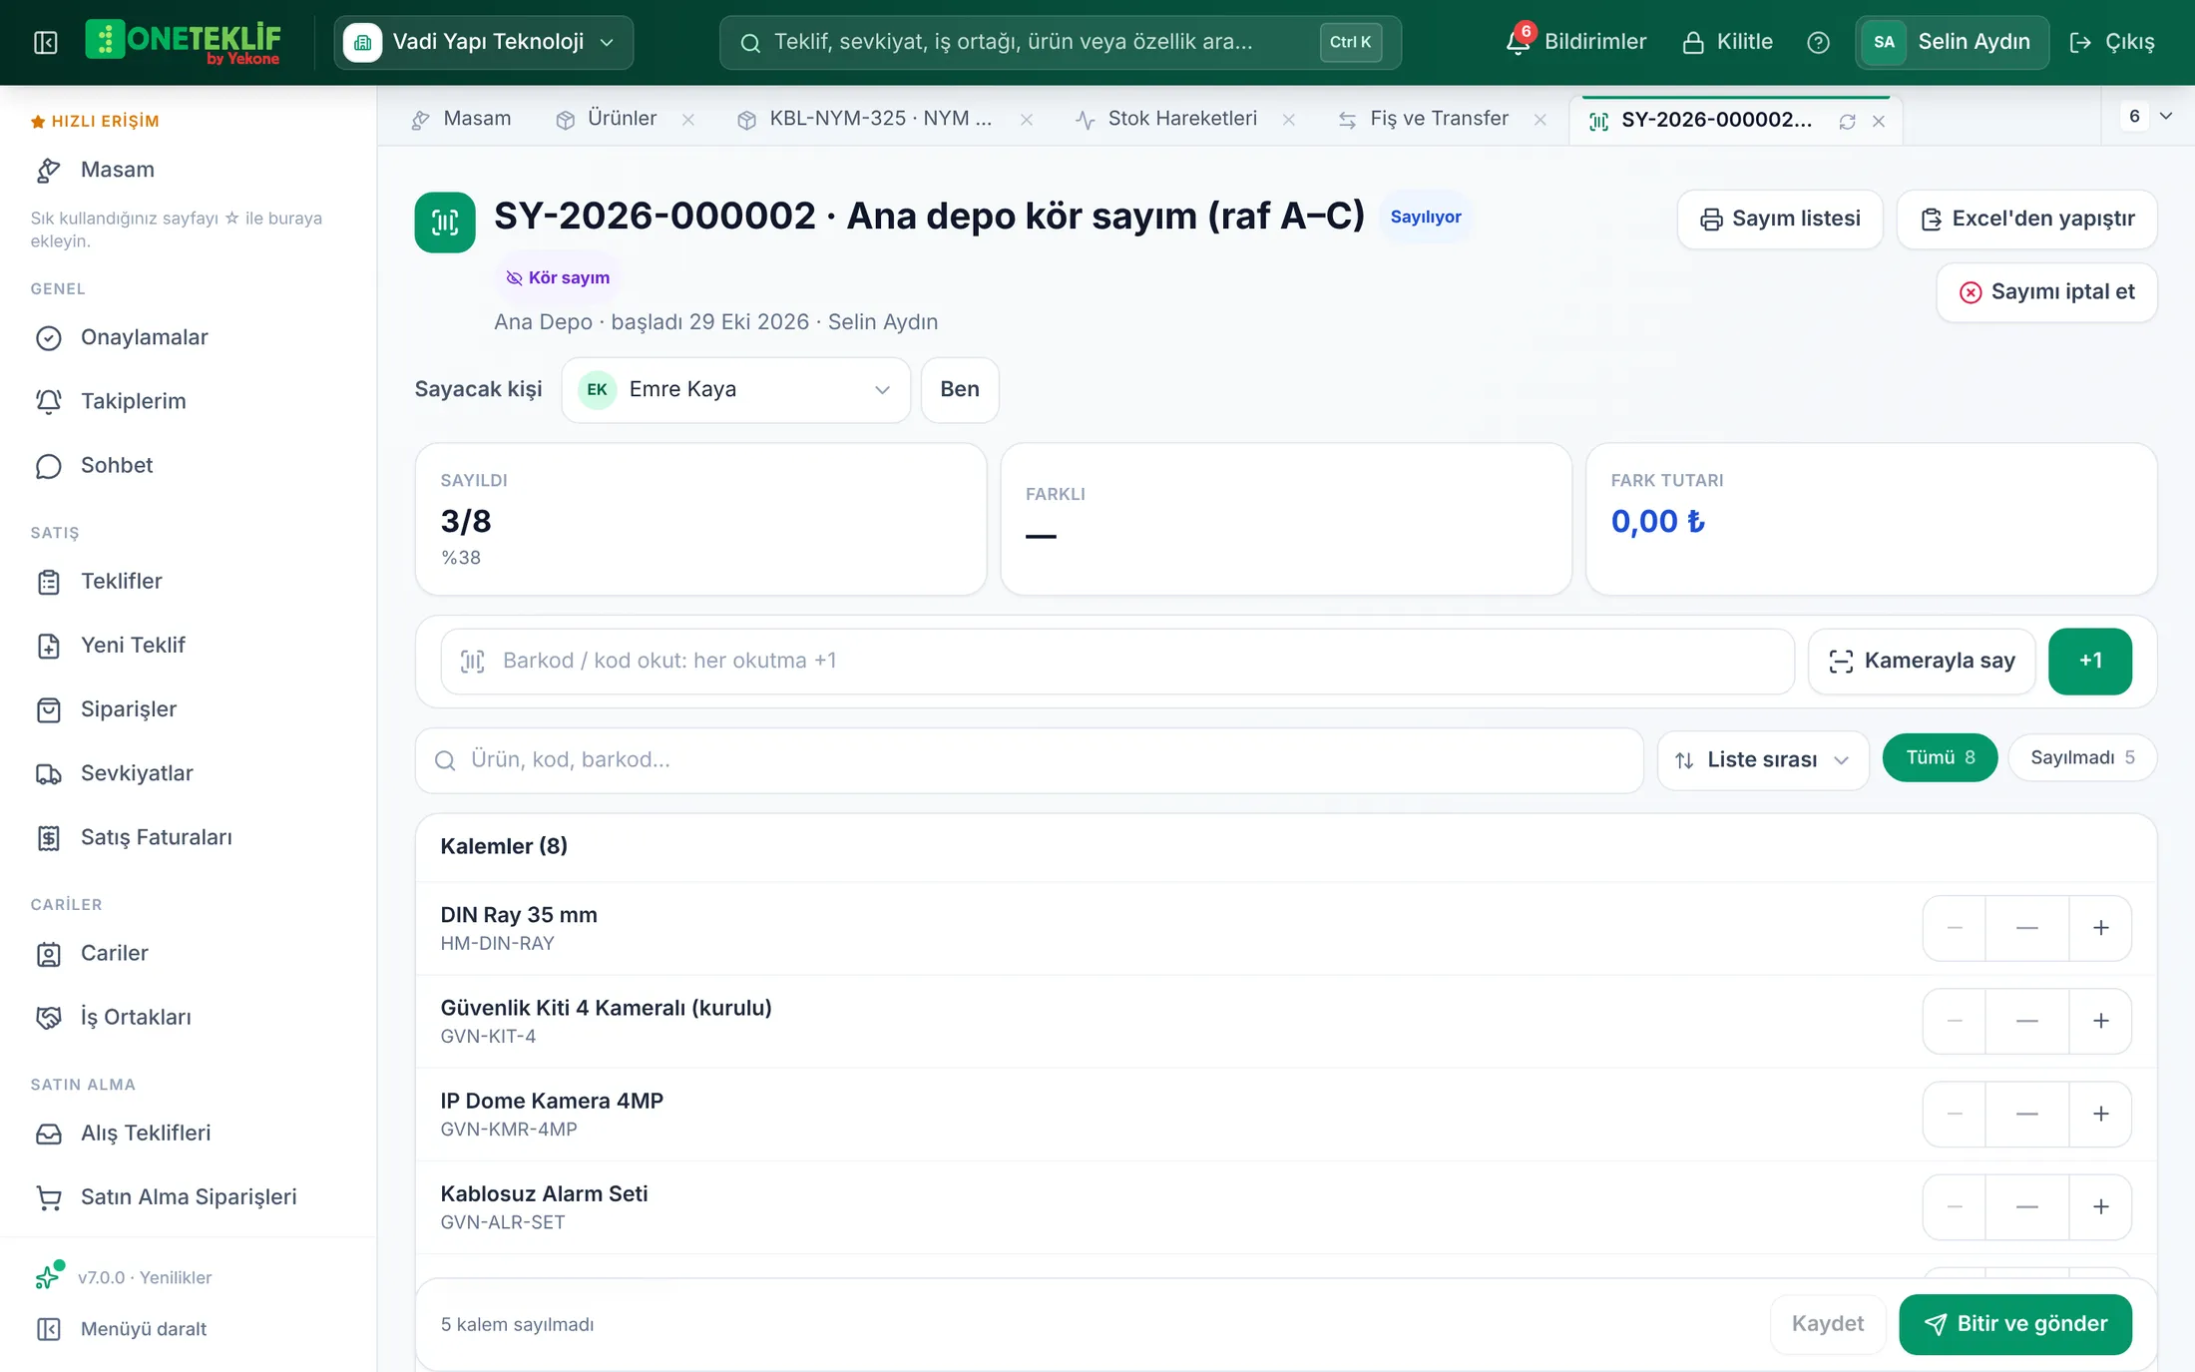Click quantity field of DIN Ray 35 mm
2195x1372 pixels.
(x=2026, y=929)
